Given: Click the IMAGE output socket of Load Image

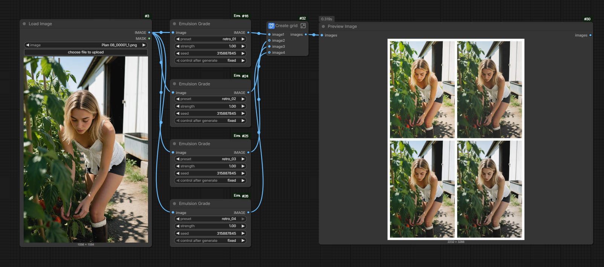Looking at the screenshot, I should tap(149, 33).
